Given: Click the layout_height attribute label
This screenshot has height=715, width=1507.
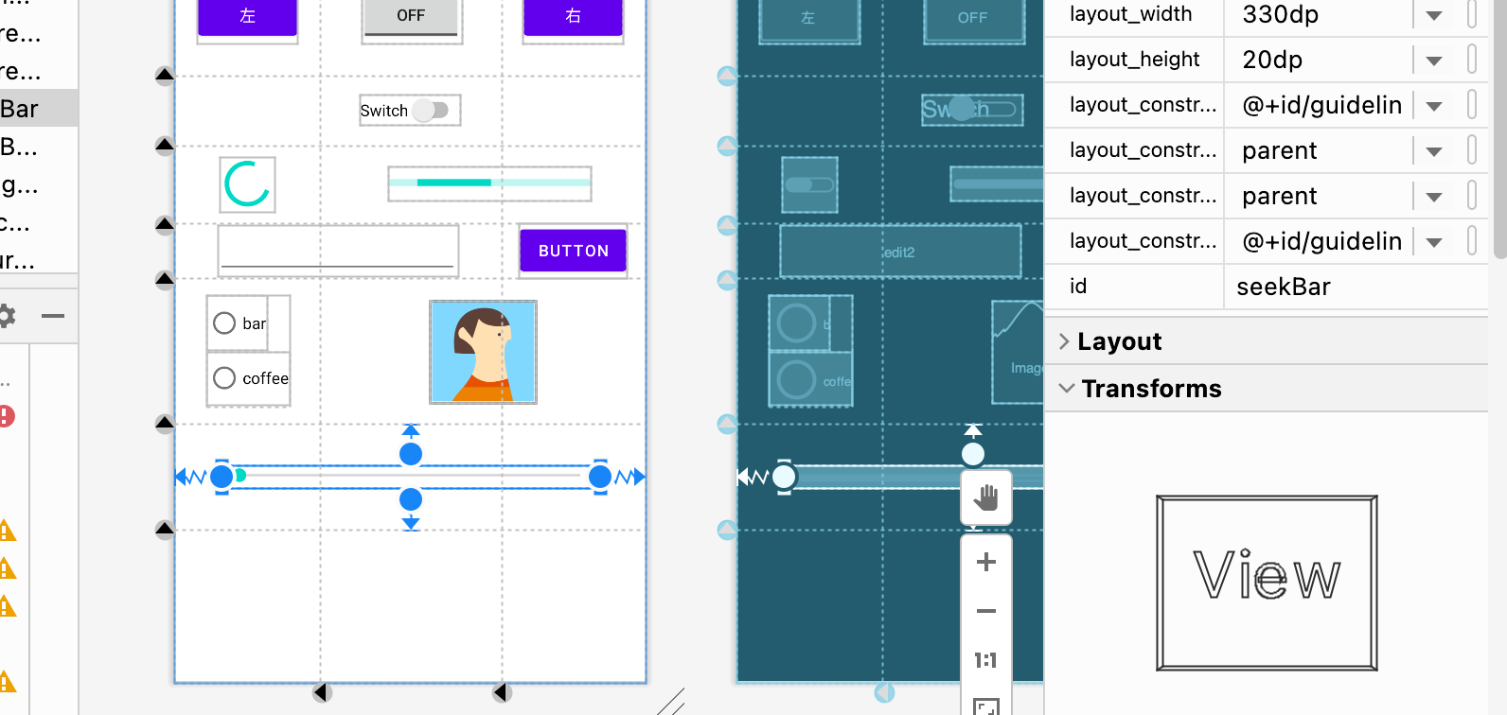Looking at the screenshot, I should (x=1134, y=60).
